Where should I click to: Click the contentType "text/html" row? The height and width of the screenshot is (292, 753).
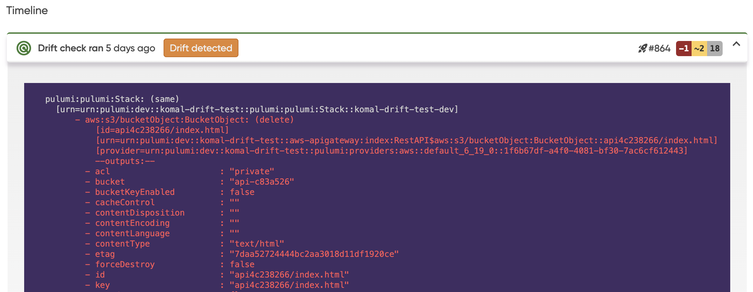click(x=185, y=244)
